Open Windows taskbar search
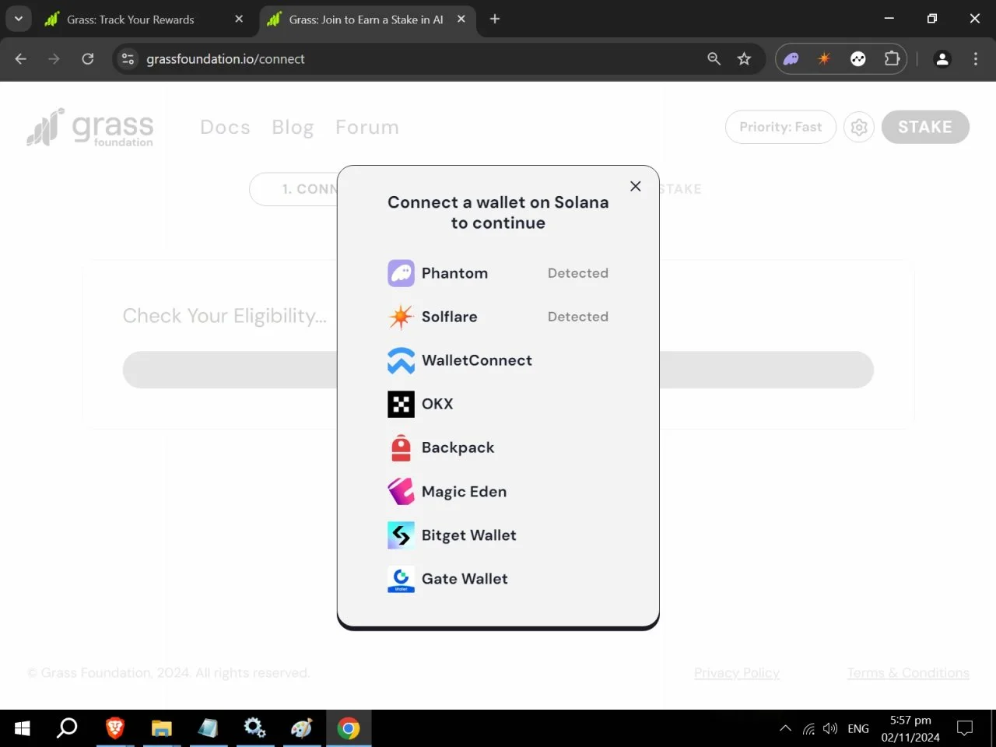The height and width of the screenshot is (747, 996). click(68, 728)
